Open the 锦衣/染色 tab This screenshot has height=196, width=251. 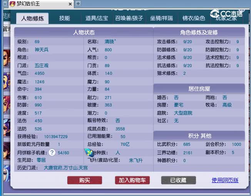[x=194, y=18]
